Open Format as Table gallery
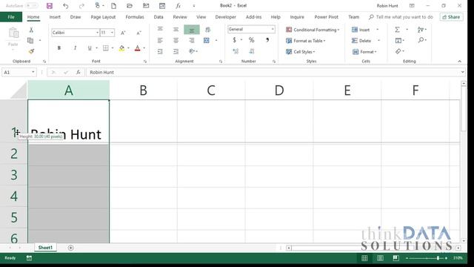474x267 pixels. tap(306, 41)
